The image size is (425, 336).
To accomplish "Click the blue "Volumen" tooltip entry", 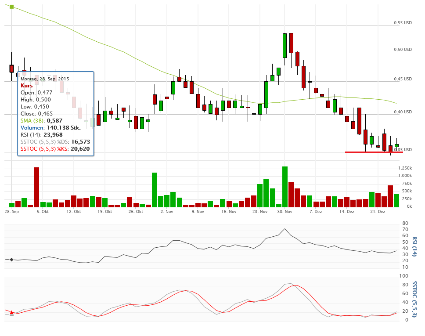I will tap(32, 127).
